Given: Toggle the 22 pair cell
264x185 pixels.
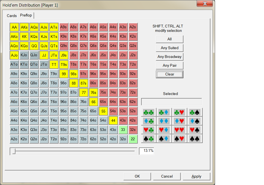Looking at the screenshot, I should pos(133,139).
